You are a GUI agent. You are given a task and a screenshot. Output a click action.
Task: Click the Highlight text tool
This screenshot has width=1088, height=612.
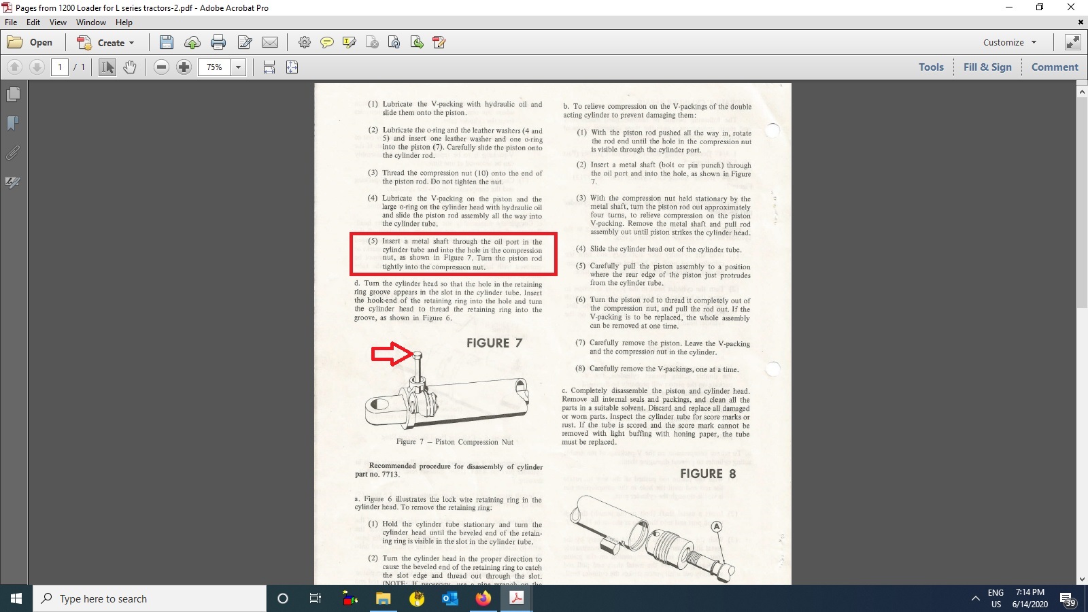point(350,43)
